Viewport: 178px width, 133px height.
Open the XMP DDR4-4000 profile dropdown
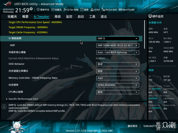(117, 46)
